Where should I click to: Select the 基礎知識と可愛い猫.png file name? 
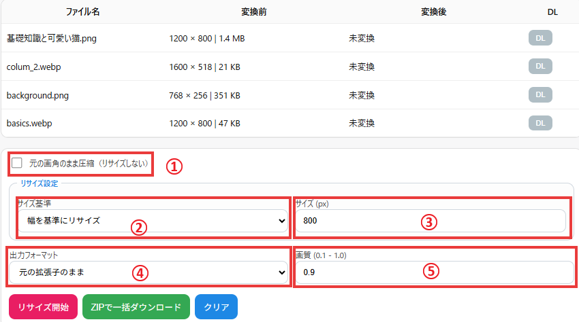[51, 39]
